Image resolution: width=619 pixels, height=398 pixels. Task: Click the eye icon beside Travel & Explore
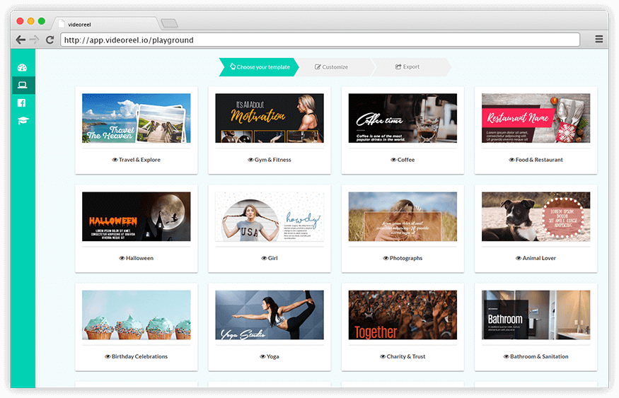pos(115,160)
